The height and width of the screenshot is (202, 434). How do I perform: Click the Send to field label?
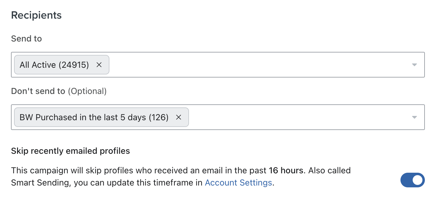[27, 39]
